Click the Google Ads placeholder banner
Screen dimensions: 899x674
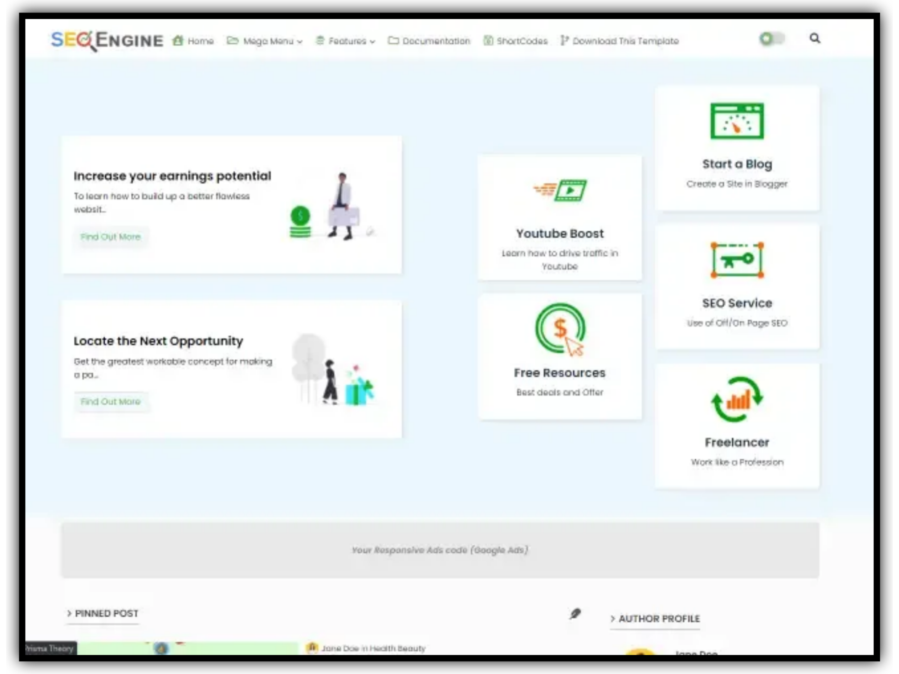pos(440,550)
